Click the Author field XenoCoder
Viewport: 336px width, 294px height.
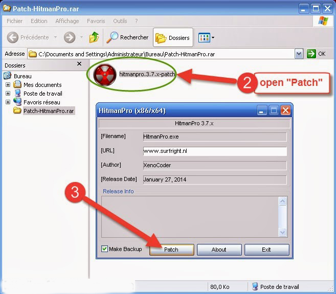coord(215,165)
